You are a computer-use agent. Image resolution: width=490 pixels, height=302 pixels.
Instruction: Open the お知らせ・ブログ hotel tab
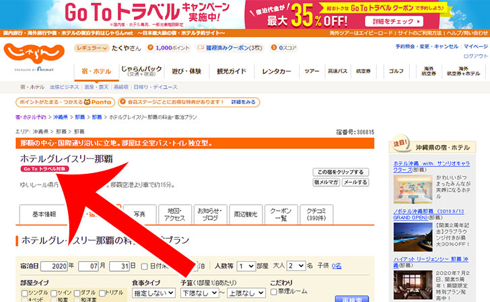(x=210, y=215)
